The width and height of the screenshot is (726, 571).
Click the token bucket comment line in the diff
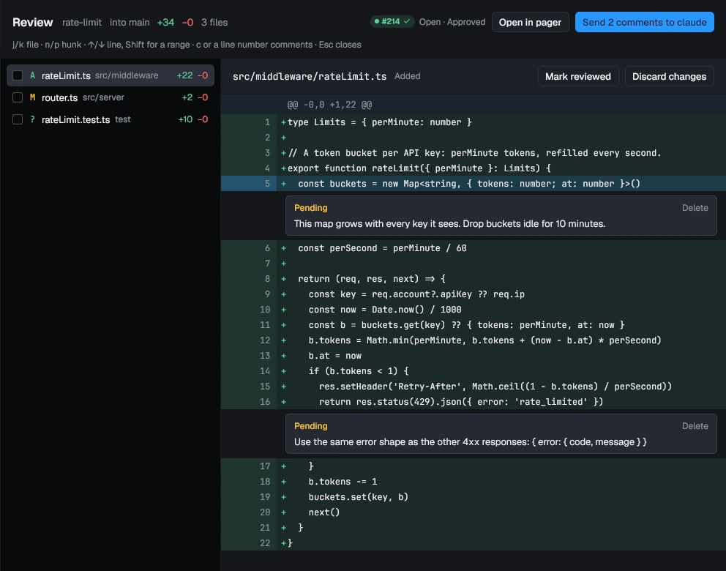(474, 153)
